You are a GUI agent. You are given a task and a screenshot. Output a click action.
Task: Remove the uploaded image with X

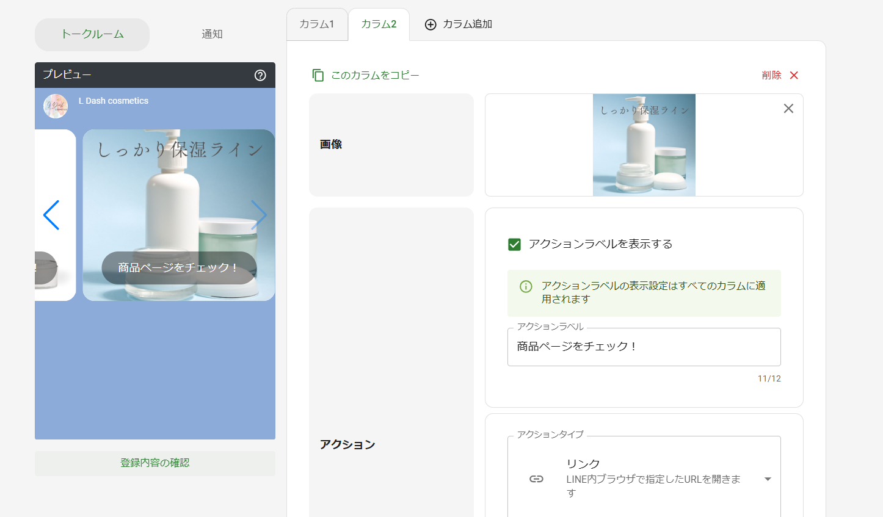788,109
